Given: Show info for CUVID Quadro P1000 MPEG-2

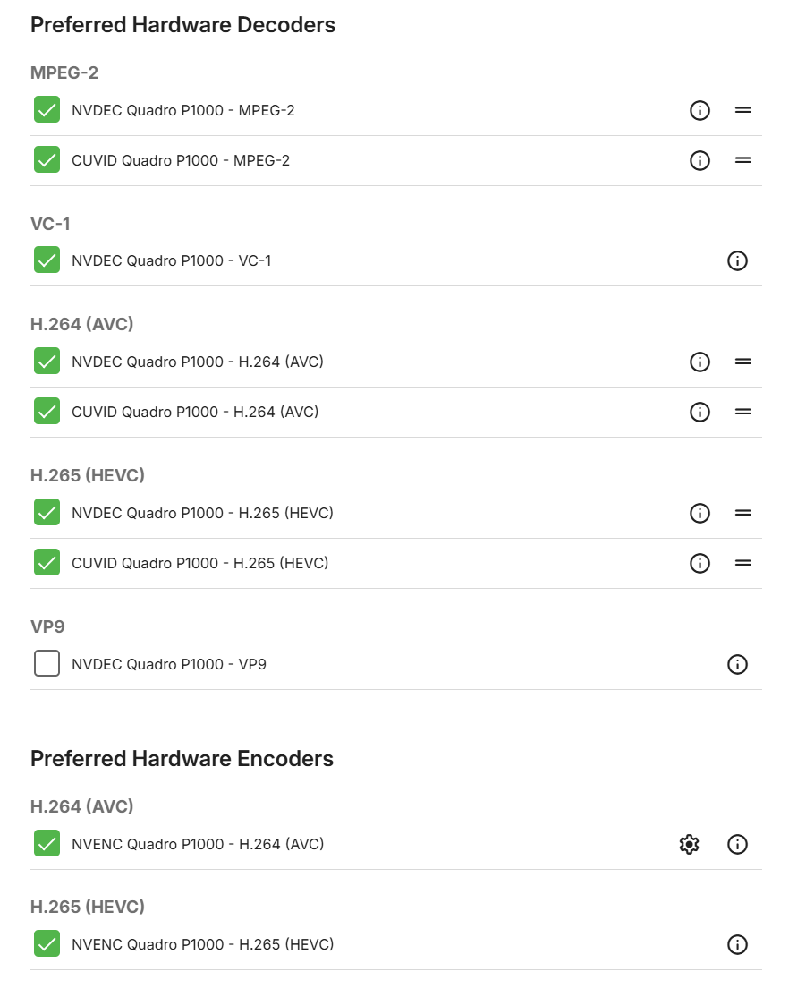Looking at the screenshot, I should coord(700,161).
